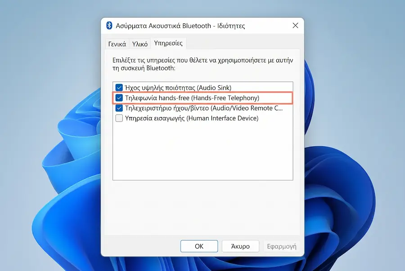This screenshot has width=405, height=271.
Task: Select the Audio Sink service label text
Action: pyautogui.click(x=178, y=87)
